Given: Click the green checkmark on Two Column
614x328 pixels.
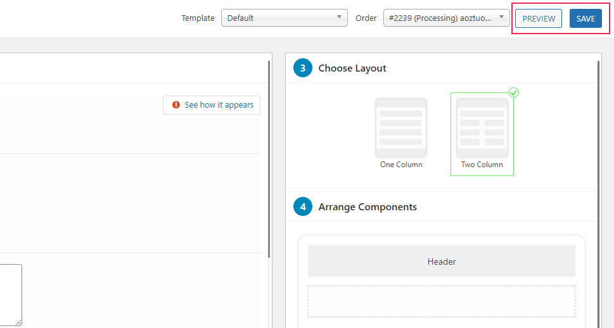Looking at the screenshot, I should coord(514,92).
